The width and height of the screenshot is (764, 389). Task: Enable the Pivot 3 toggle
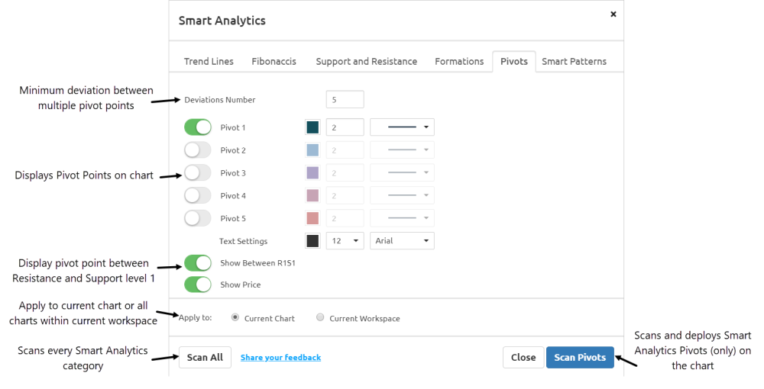197,172
